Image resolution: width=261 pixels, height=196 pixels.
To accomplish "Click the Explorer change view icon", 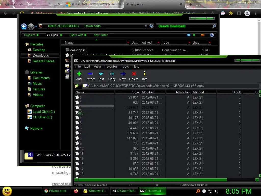I will [x=189, y=35].
